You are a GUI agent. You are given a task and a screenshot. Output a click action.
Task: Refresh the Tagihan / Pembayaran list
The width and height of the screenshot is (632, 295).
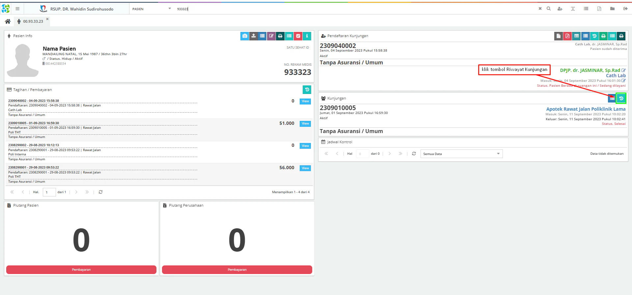pos(101,192)
